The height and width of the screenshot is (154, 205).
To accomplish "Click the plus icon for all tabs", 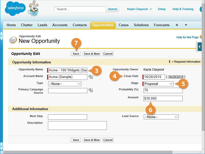I will 177,25.
